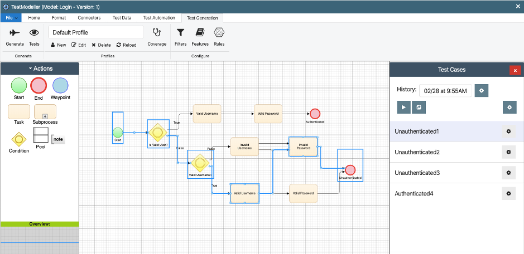Pick the red End node shape
Viewport: 524px width, 254px height.
click(x=39, y=85)
